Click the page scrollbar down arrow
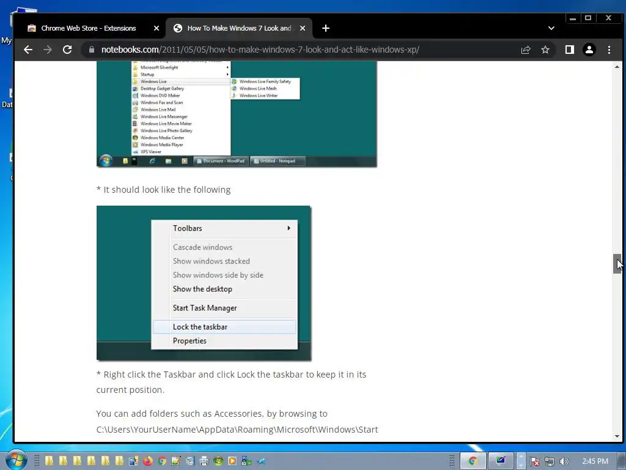Image resolution: width=626 pixels, height=470 pixels. tap(617, 437)
